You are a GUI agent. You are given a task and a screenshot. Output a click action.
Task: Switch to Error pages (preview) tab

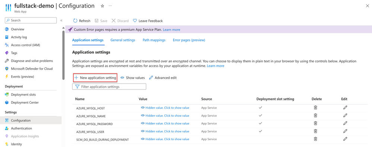click(189, 40)
